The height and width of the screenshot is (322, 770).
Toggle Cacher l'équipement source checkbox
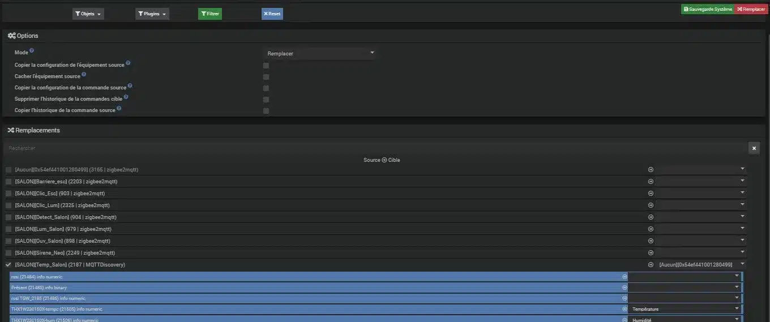click(266, 77)
